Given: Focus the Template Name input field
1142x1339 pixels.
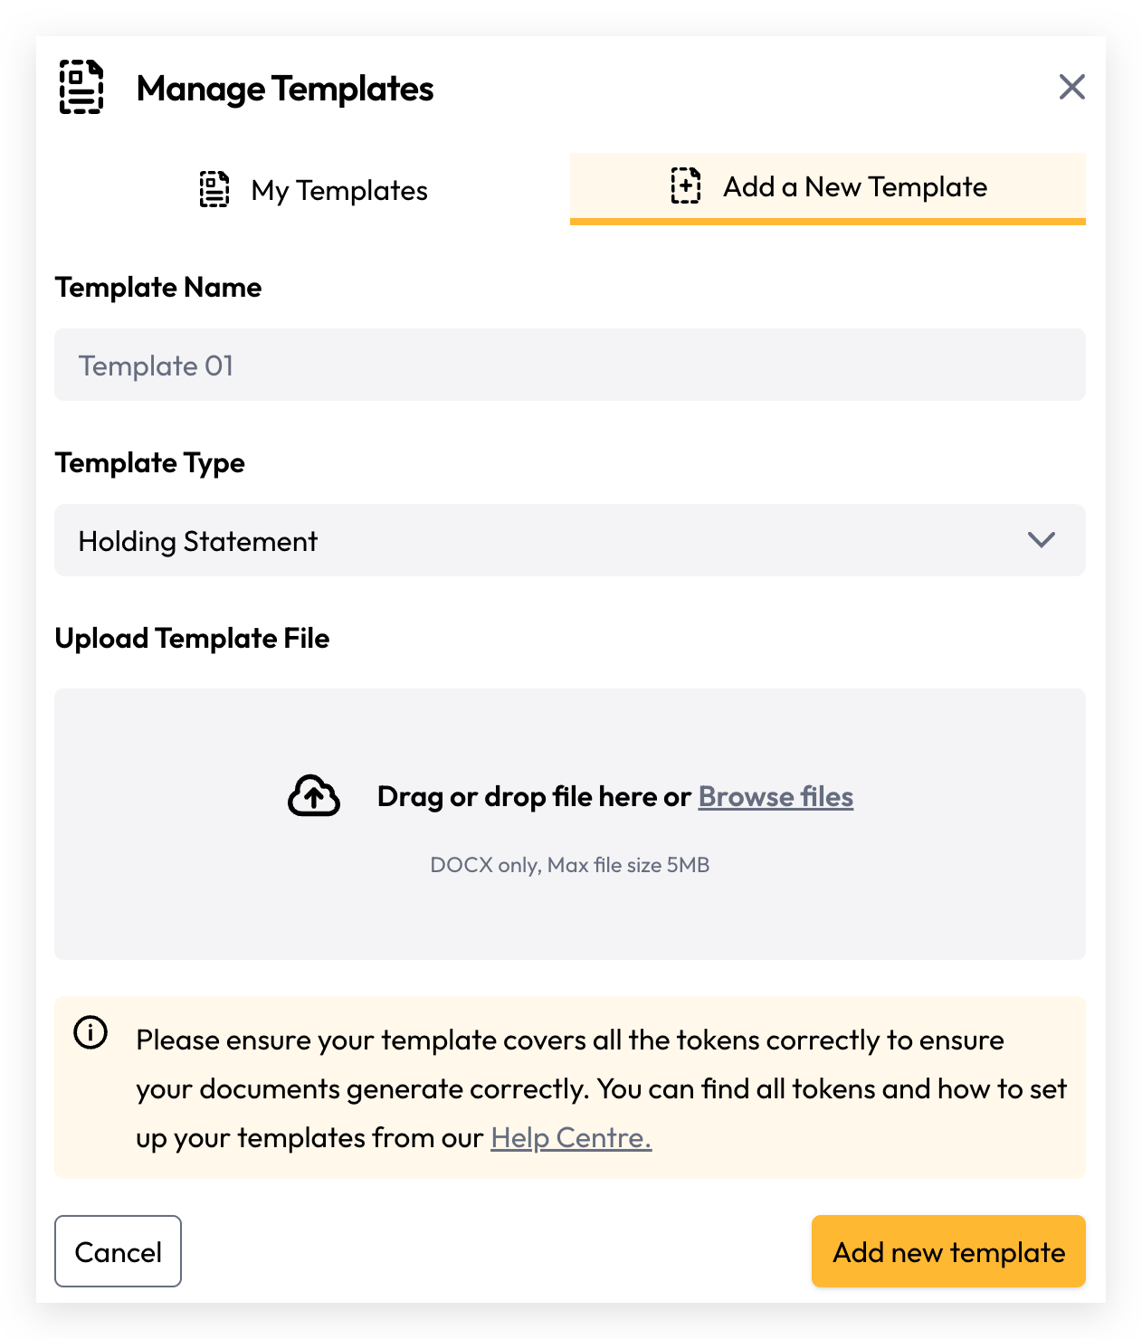Looking at the screenshot, I should (x=570, y=365).
